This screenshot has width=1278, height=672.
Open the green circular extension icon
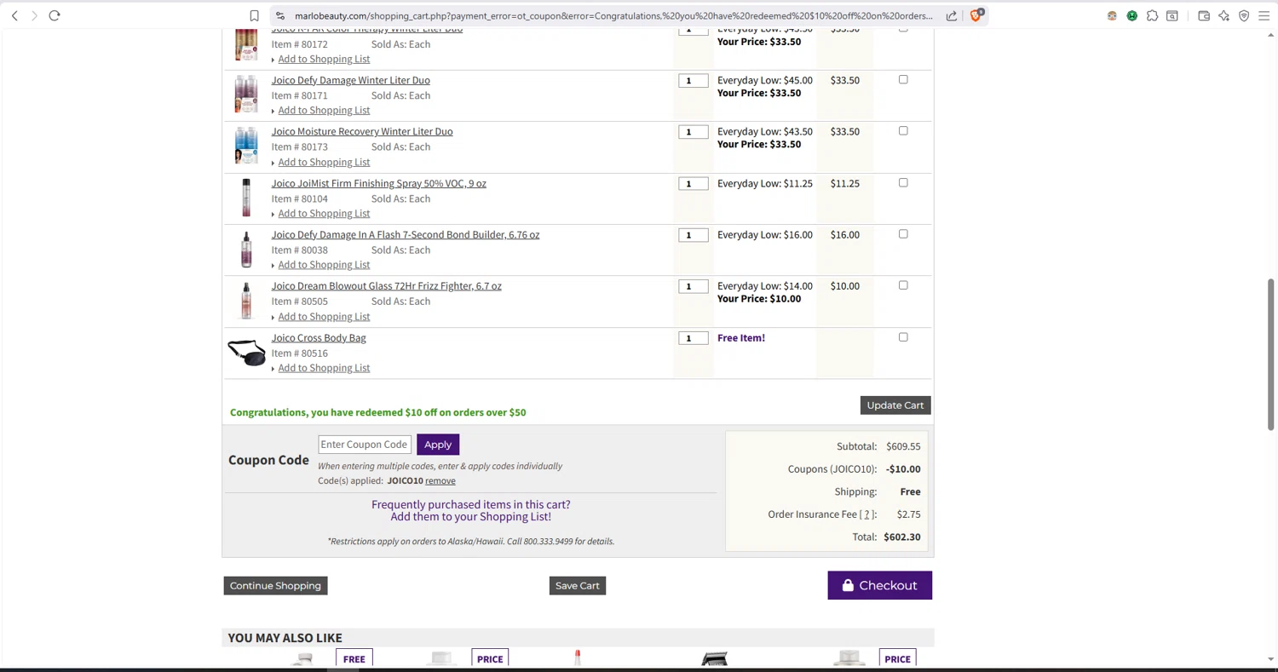pyautogui.click(x=1131, y=15)
